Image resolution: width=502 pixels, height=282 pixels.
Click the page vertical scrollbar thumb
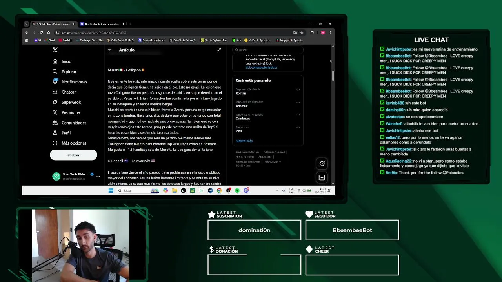click(x=333, y=76)
